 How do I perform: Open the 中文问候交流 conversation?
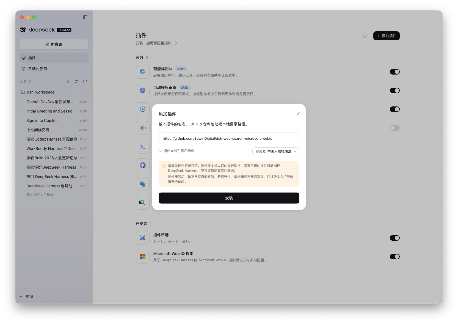tap(54, 130)
